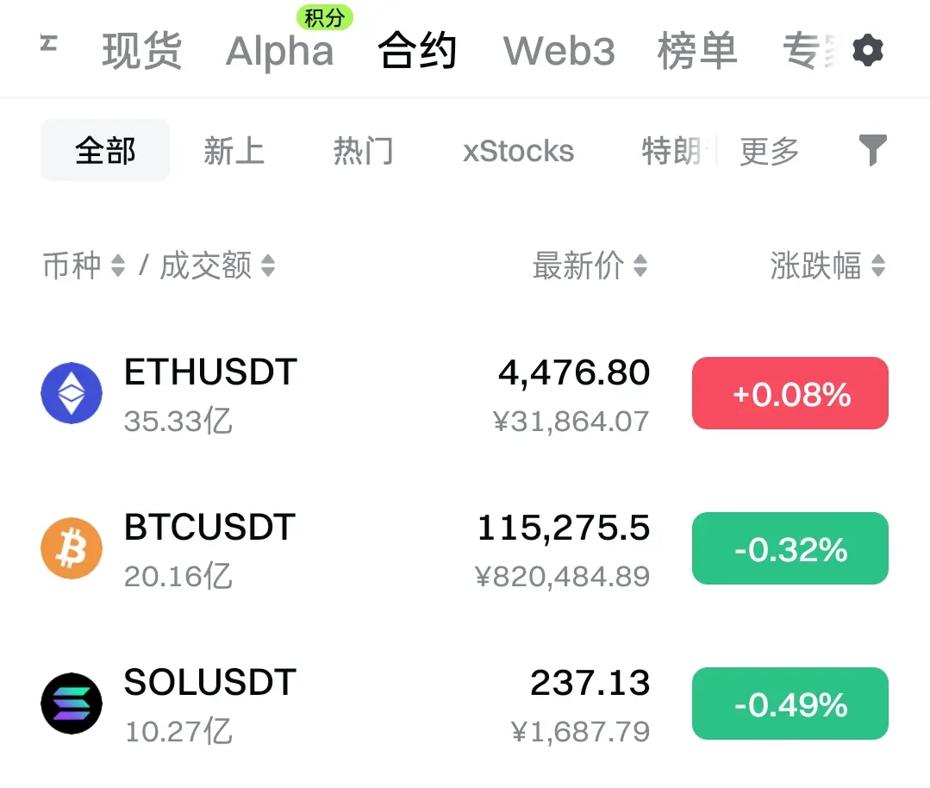Image resolution: width=930 pixels, height=788 pixels.
Task: Toggle ETHUSDT +0.08% change badge
Action: point(790,393)
